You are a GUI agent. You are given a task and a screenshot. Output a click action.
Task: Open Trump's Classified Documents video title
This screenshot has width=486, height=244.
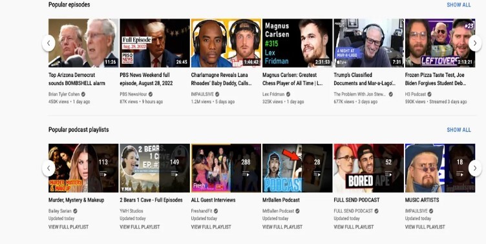point(364,79)
